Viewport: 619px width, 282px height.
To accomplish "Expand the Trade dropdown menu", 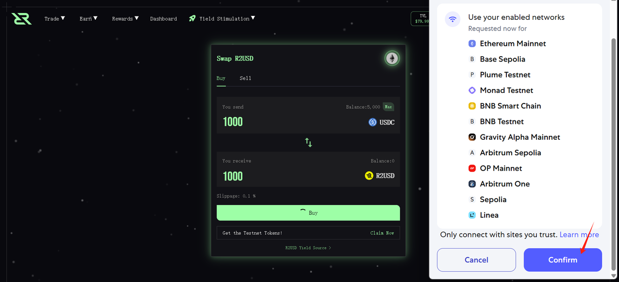I will point(55,18).
